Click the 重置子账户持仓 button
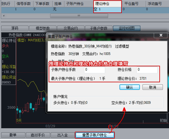 click(x=95, y=135)
